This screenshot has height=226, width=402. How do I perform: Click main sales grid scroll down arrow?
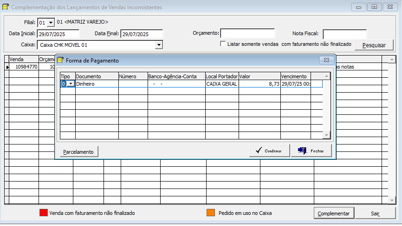392,201
